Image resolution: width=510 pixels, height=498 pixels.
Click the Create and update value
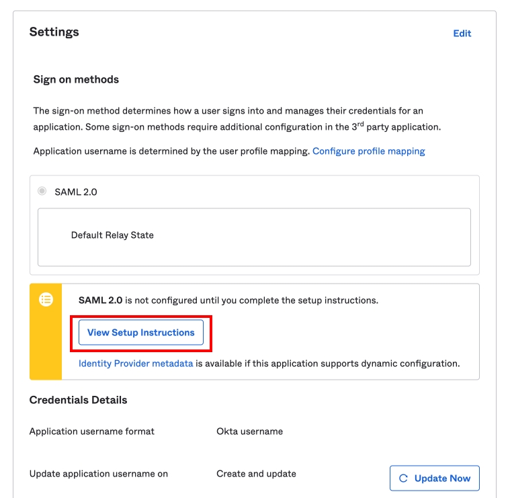[256, 474]
